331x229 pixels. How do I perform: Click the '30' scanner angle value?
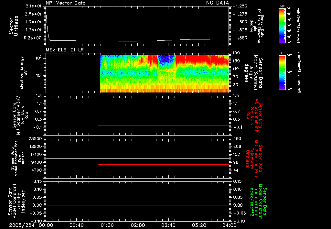pos(235,85)
